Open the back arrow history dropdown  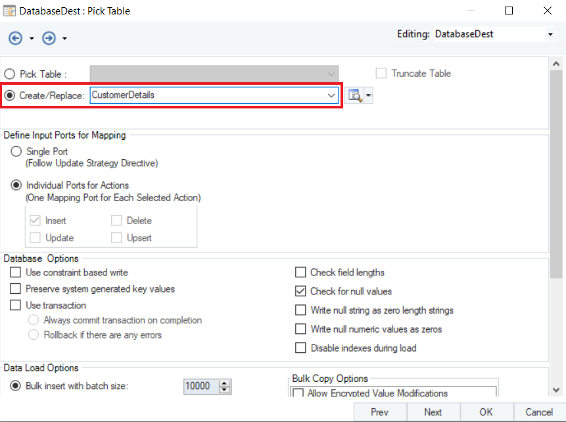point(32,39)
